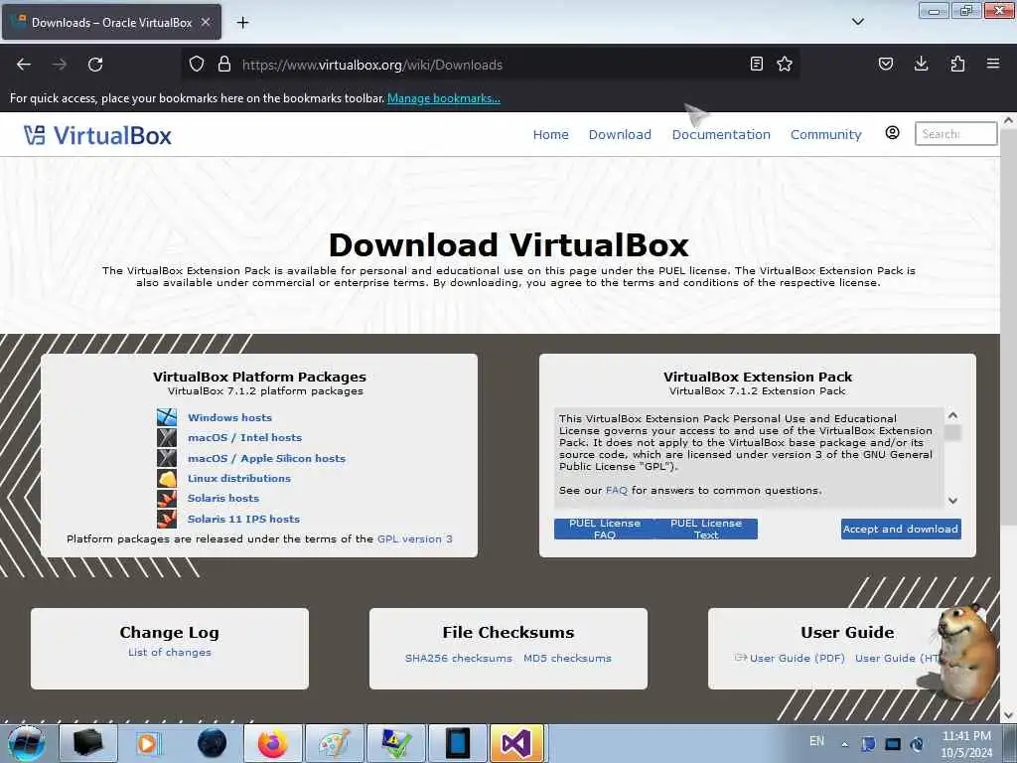The width and height of the screenshot is (1017, 763).
Task: Click in the site Search field
Action: click(955, 134)
